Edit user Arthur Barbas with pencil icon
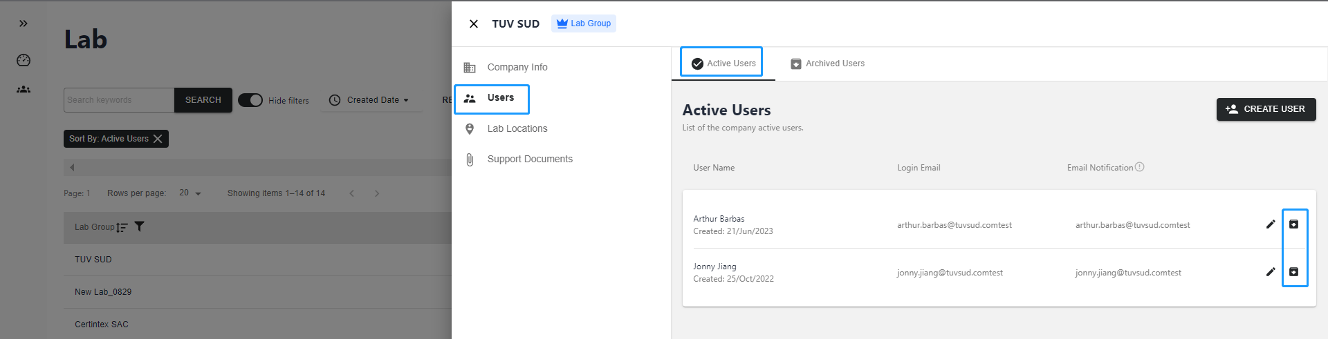This screenshot has width=1328, height=339. [x=1271, y=224]
